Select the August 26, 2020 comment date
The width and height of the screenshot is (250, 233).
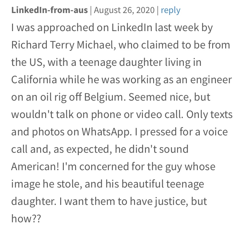124,10
